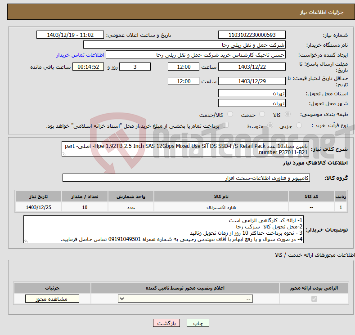
Task: Click the کد کالا column header
Action: 311,197
